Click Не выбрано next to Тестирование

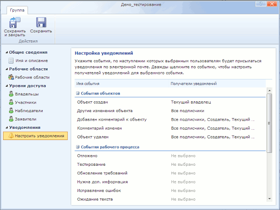(183, 164)
